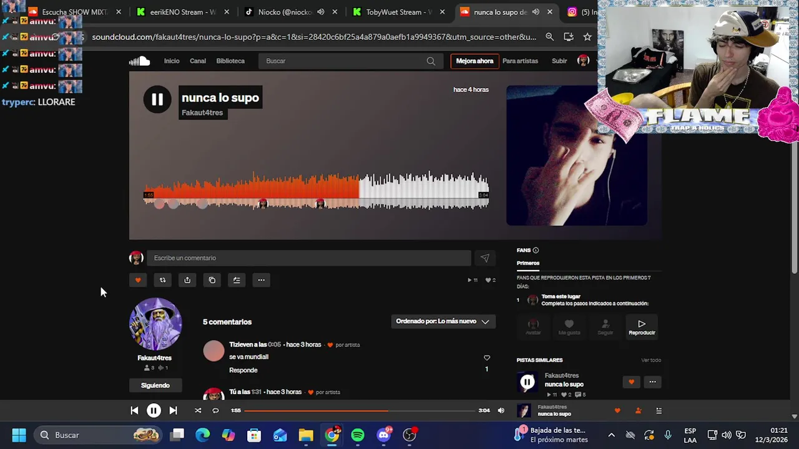Send the comment with paper plane icon
The height and width of the screenshot is (449, 799).
tap(484, 258)
